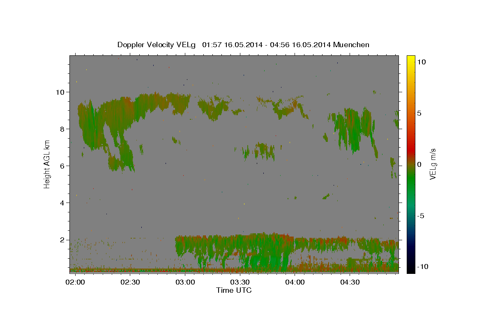The width and height of the screenshot is (493, 328).
Task: Click the 'Time UTC' axis label
Action: [x=234, y=290]
